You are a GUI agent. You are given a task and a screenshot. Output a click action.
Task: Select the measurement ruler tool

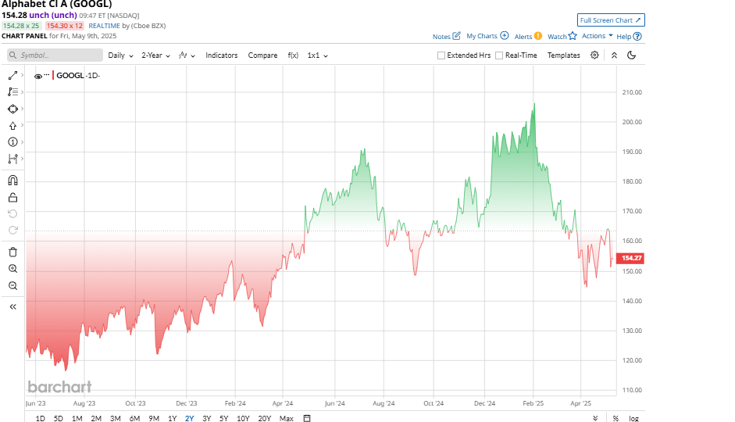[x=12, y=159]
